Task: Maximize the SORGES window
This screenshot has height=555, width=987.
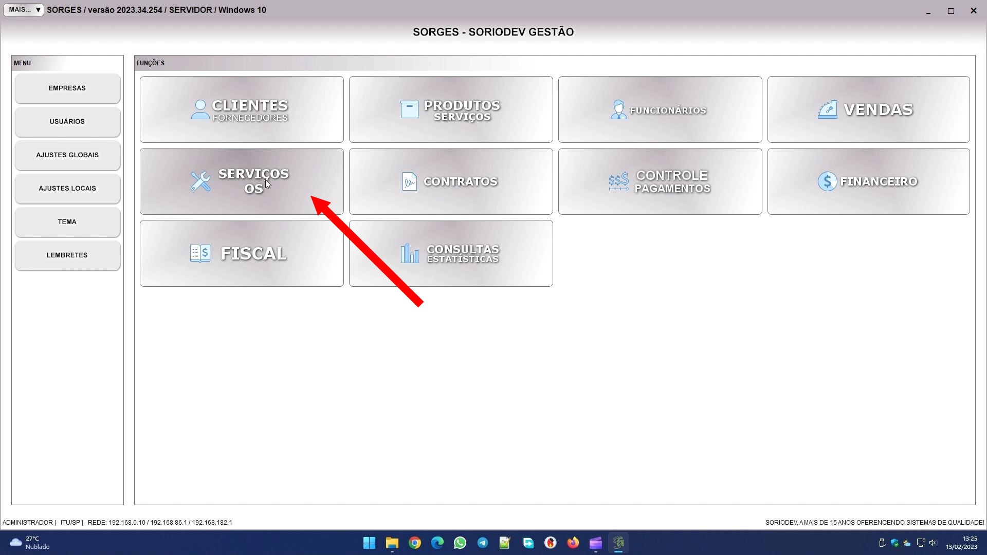Action: point(951,11)
